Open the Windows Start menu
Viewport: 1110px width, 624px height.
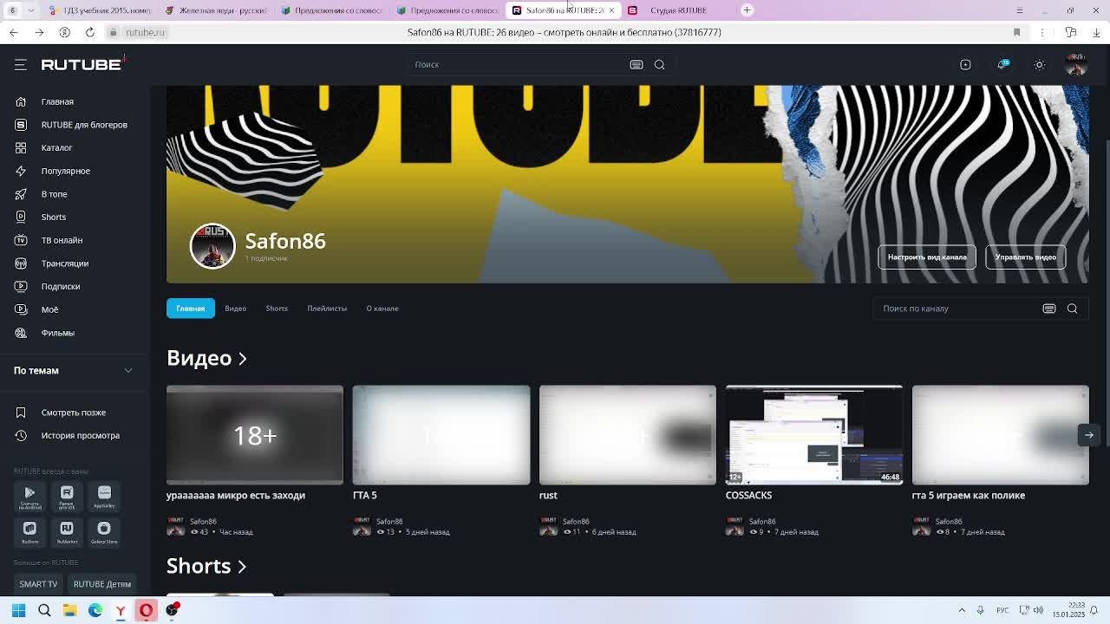[18, 610]
